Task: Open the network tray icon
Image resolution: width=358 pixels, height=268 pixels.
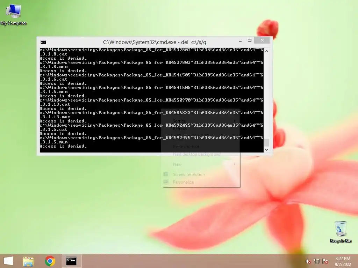Action: 317,261
